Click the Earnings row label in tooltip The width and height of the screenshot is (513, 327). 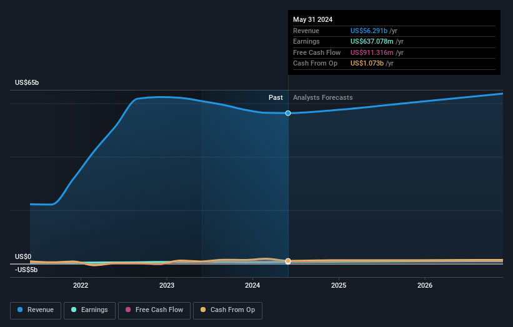(x=306, y=41)
